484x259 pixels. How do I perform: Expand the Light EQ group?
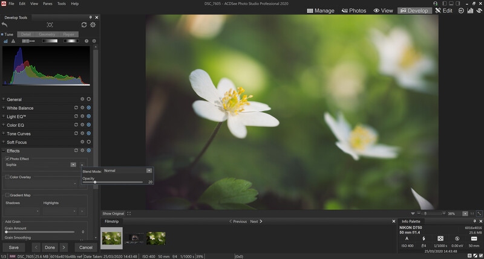(x=4, y=117)
